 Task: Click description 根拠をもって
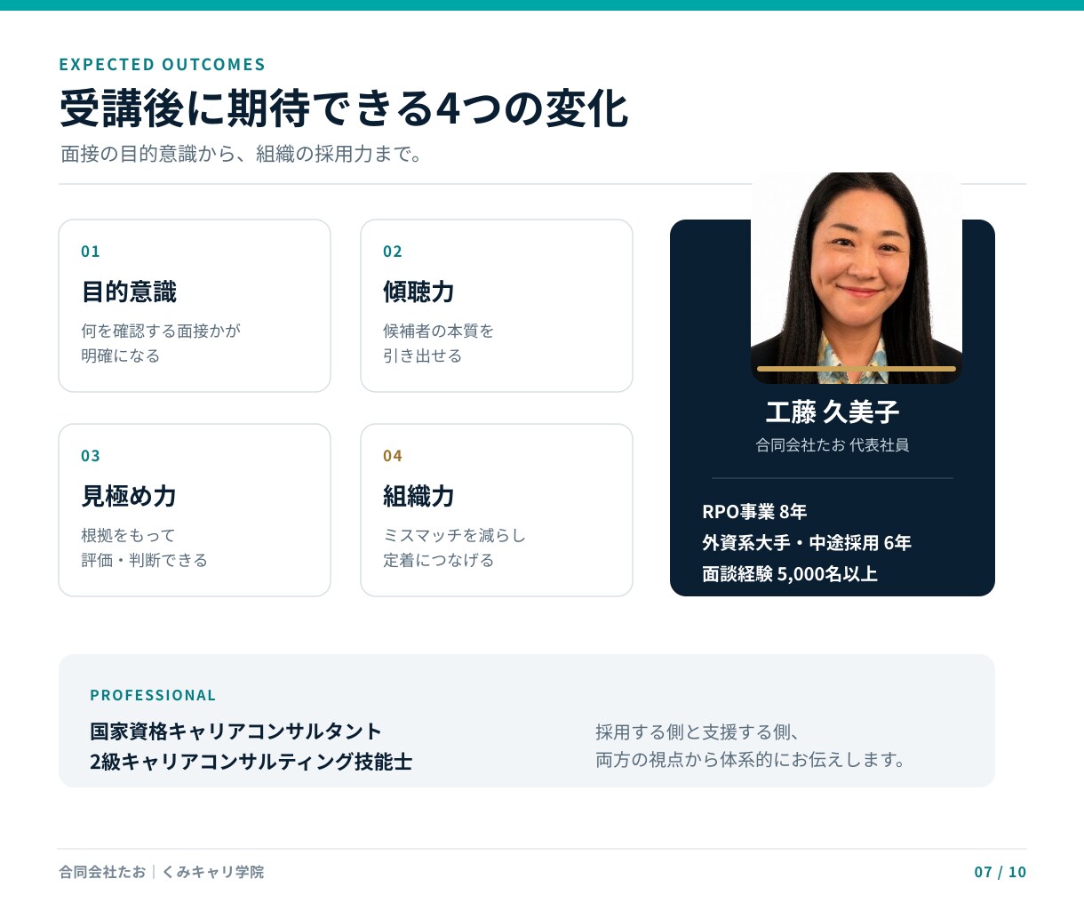128,535
